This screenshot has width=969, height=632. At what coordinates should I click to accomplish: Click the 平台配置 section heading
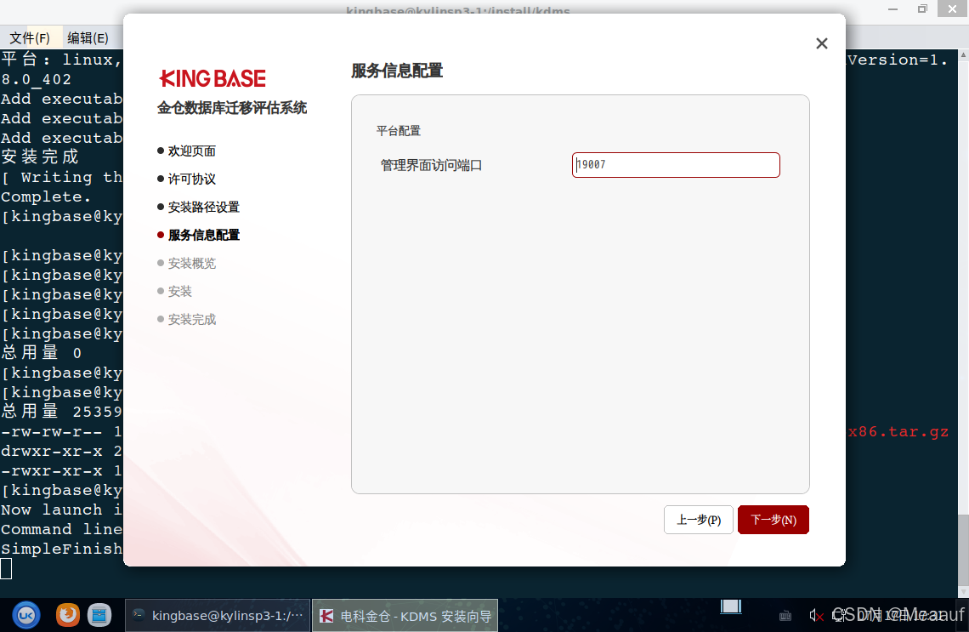399,131
